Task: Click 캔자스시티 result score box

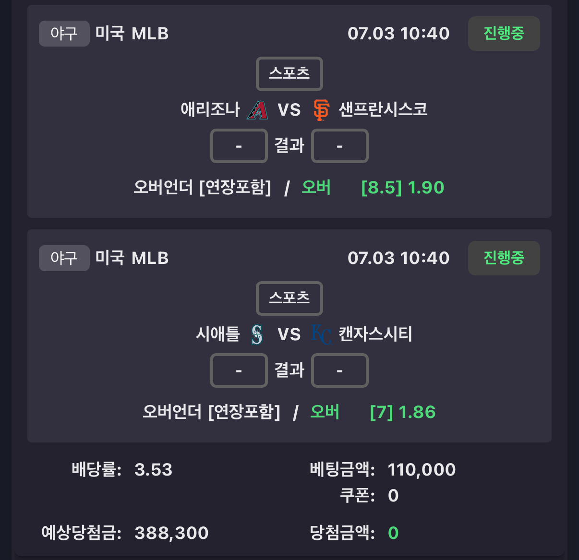Action: pyautogui.click(x=340, y=370)
